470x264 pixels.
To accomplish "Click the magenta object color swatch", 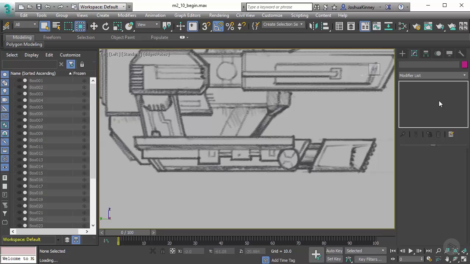I will coord(464,65).
